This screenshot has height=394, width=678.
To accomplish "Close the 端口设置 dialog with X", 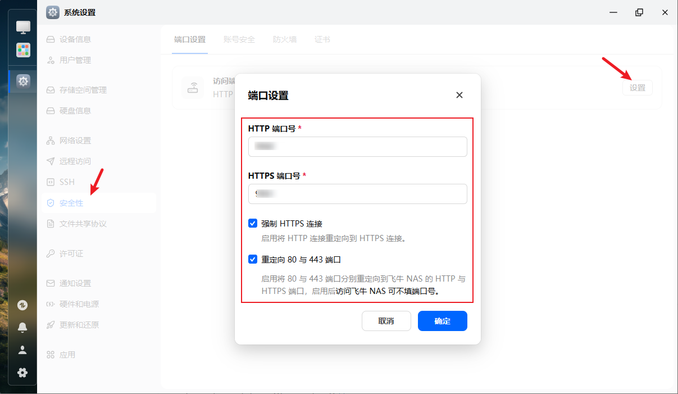I will pyautogui.click(x=459, y=95).
